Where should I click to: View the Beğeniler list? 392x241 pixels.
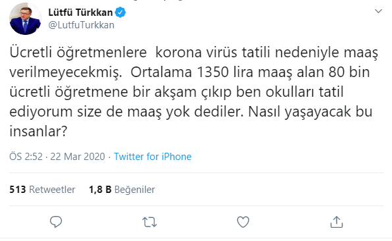(x=134, y=190)
